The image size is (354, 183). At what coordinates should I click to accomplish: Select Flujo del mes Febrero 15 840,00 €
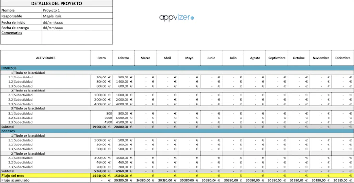pyautogui.click(x=124, y=176)
